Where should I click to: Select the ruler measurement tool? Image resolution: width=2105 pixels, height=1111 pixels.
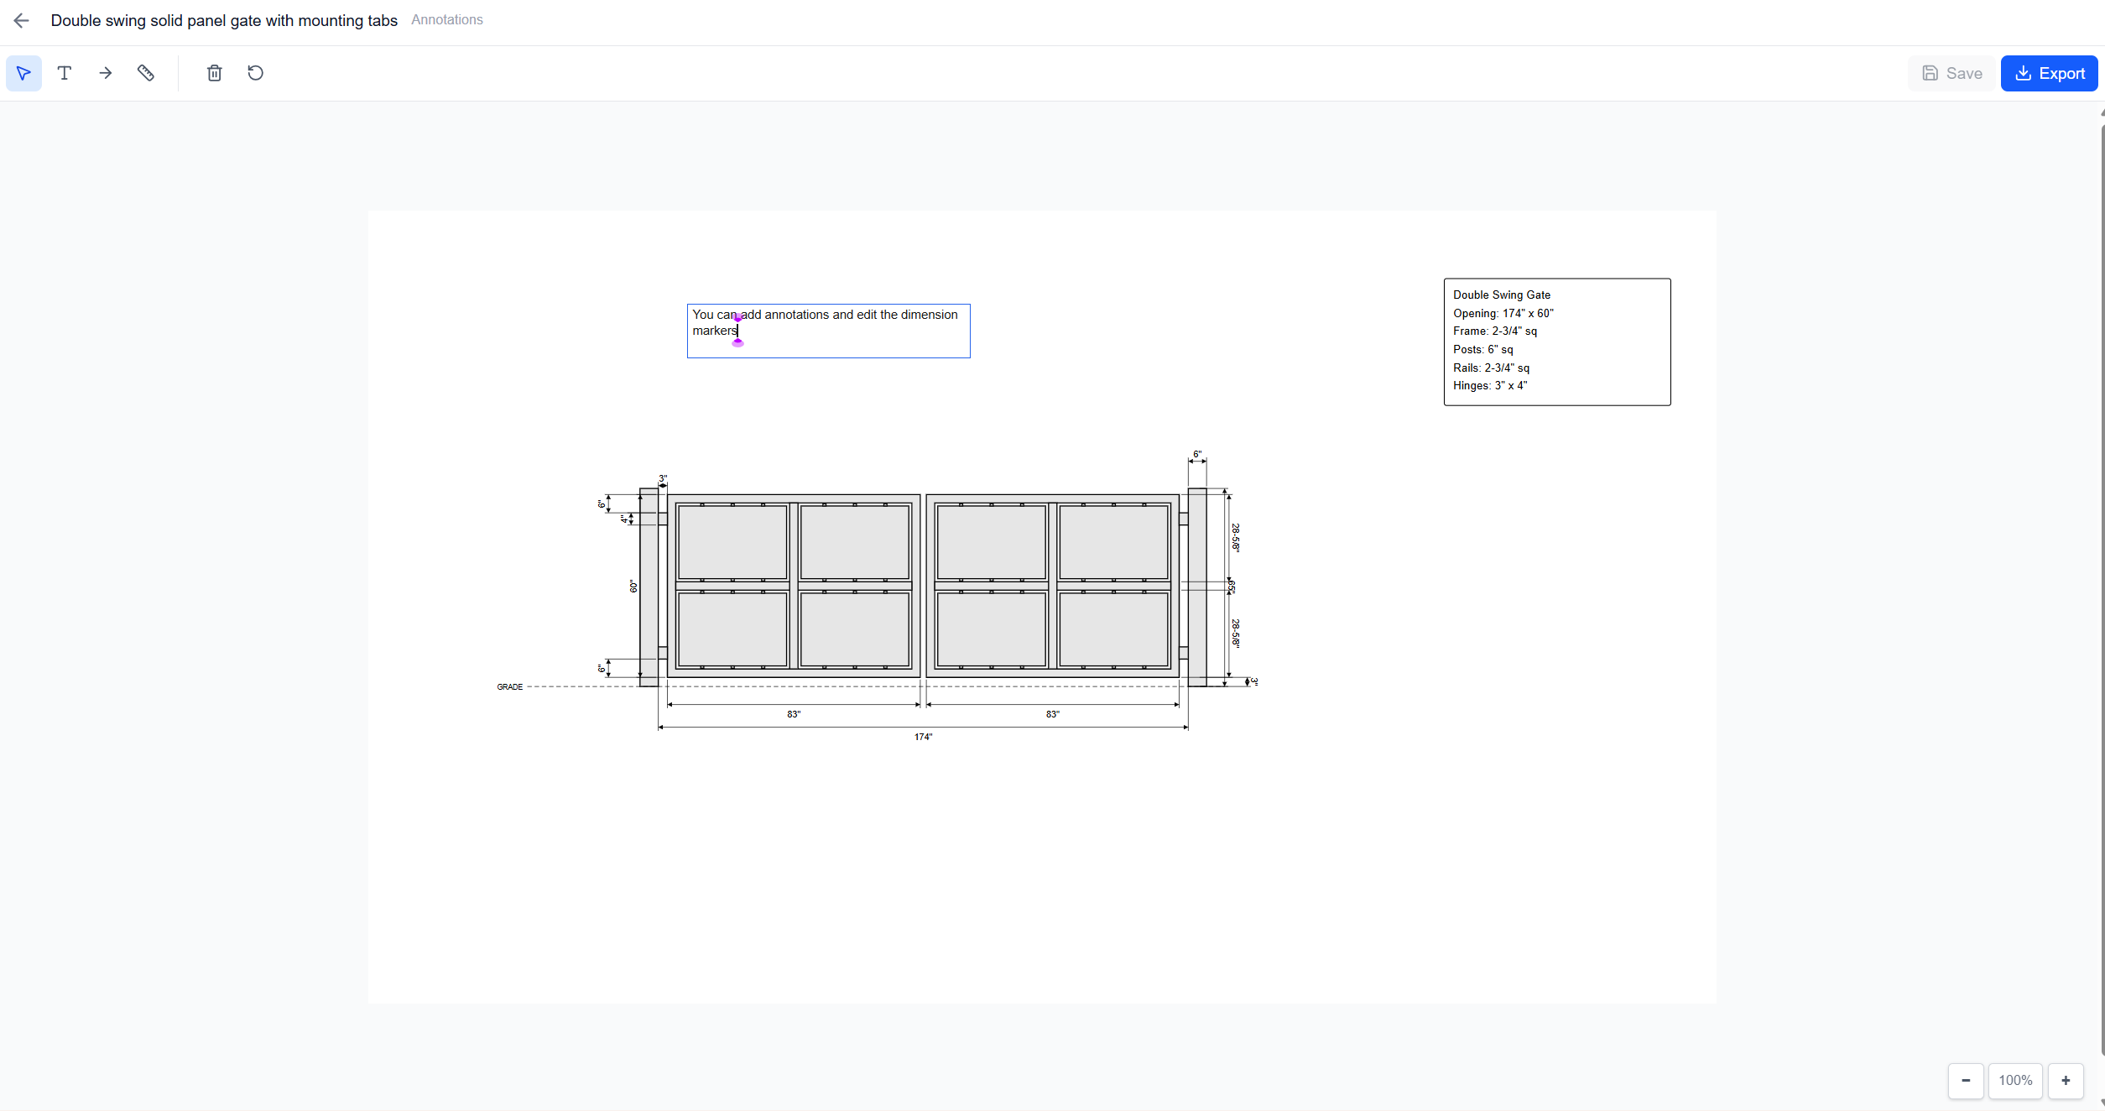[x=146, y=73]
